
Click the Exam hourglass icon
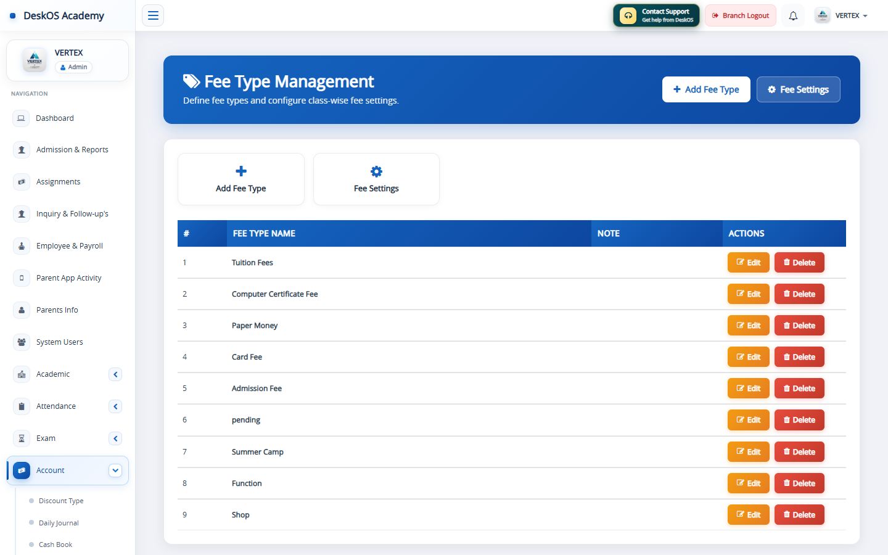(x=22, y=438)
